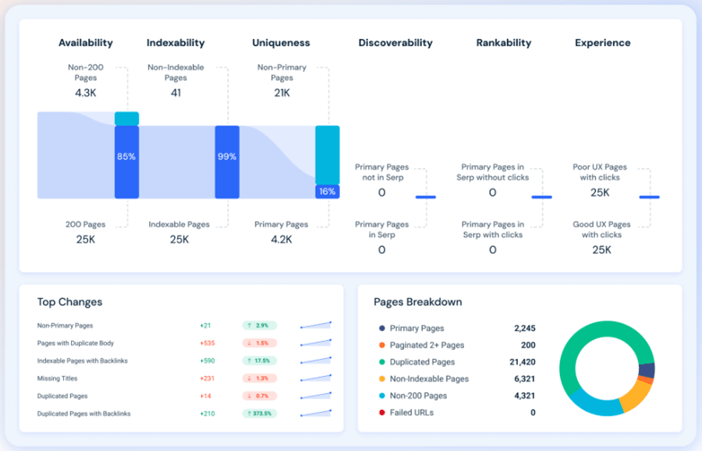Click the red Failed URLs legend dot

tap(382, 413)
